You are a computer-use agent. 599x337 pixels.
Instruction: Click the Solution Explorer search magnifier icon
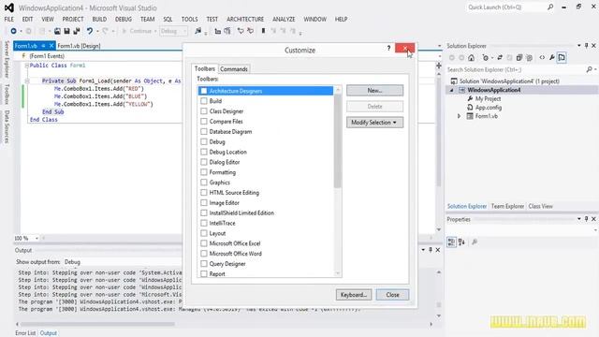pos(589,69)
